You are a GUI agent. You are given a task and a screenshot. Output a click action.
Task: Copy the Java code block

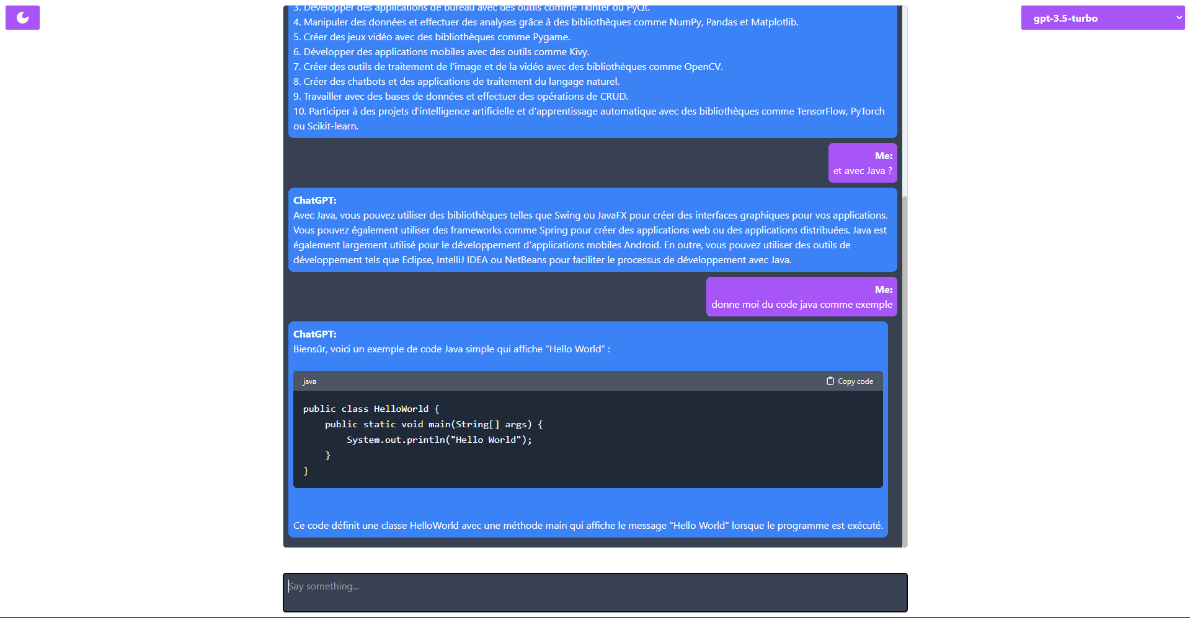850,381
